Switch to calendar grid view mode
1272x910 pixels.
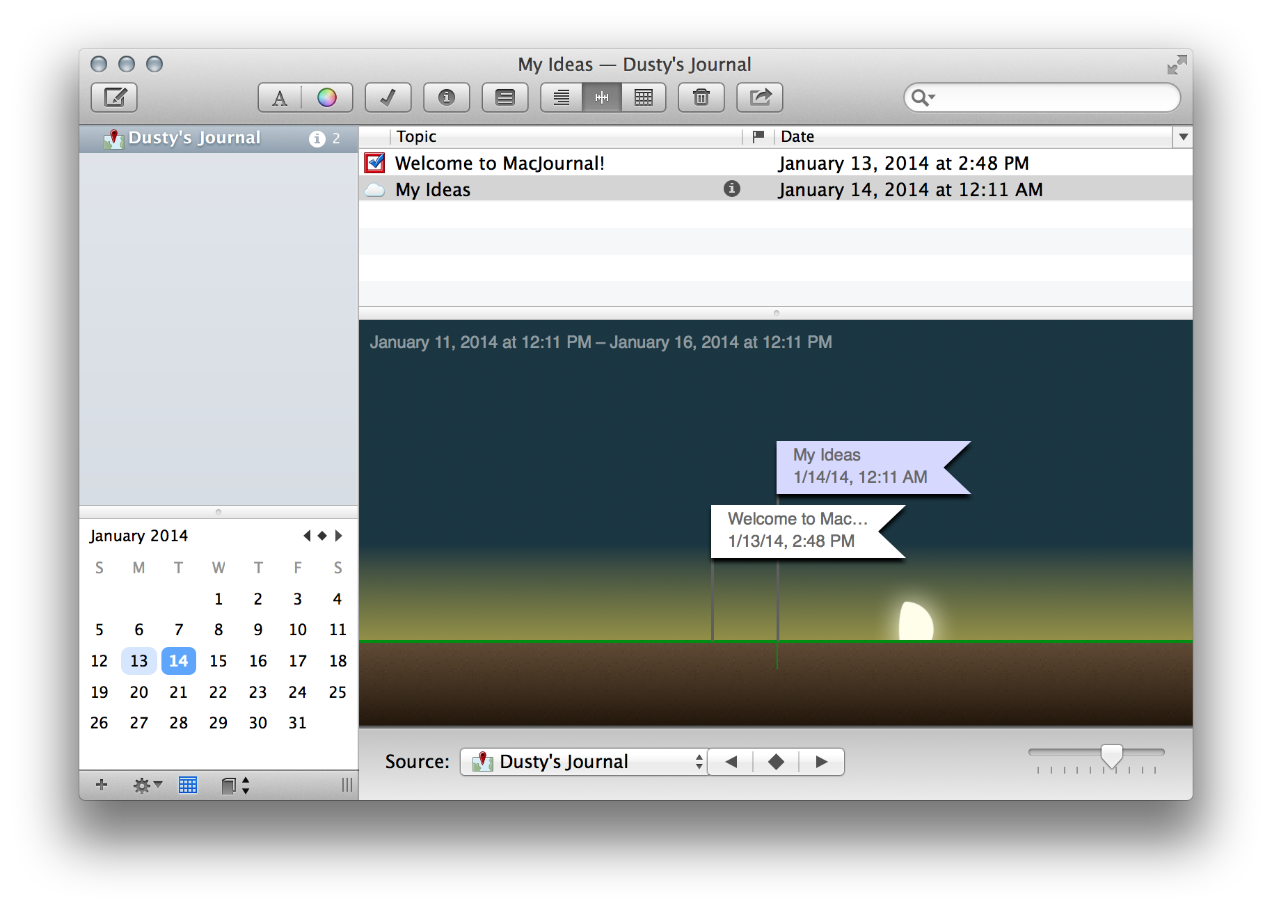point(644,98)
